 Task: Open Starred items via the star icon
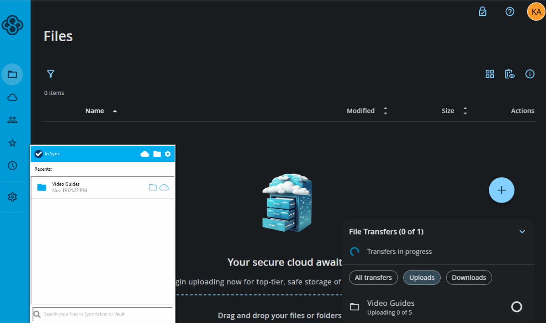tap(12, 143)
